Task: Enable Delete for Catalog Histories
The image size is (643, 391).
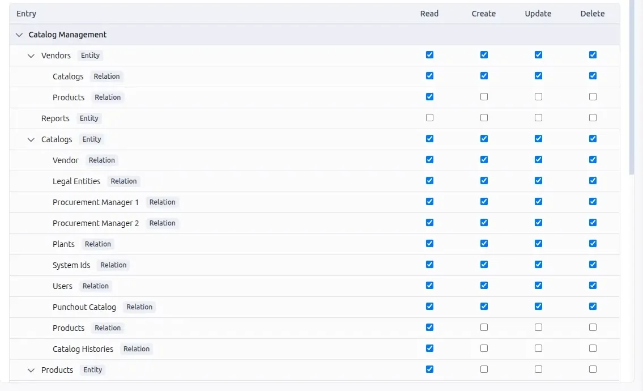Action: pos(593,348)
